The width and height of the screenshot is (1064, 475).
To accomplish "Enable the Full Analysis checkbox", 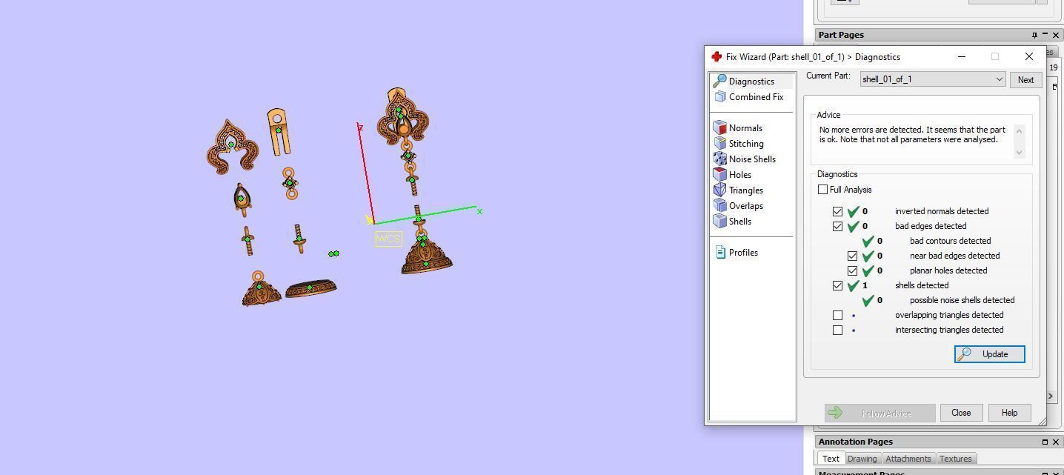I will click(x=822, y=190).
